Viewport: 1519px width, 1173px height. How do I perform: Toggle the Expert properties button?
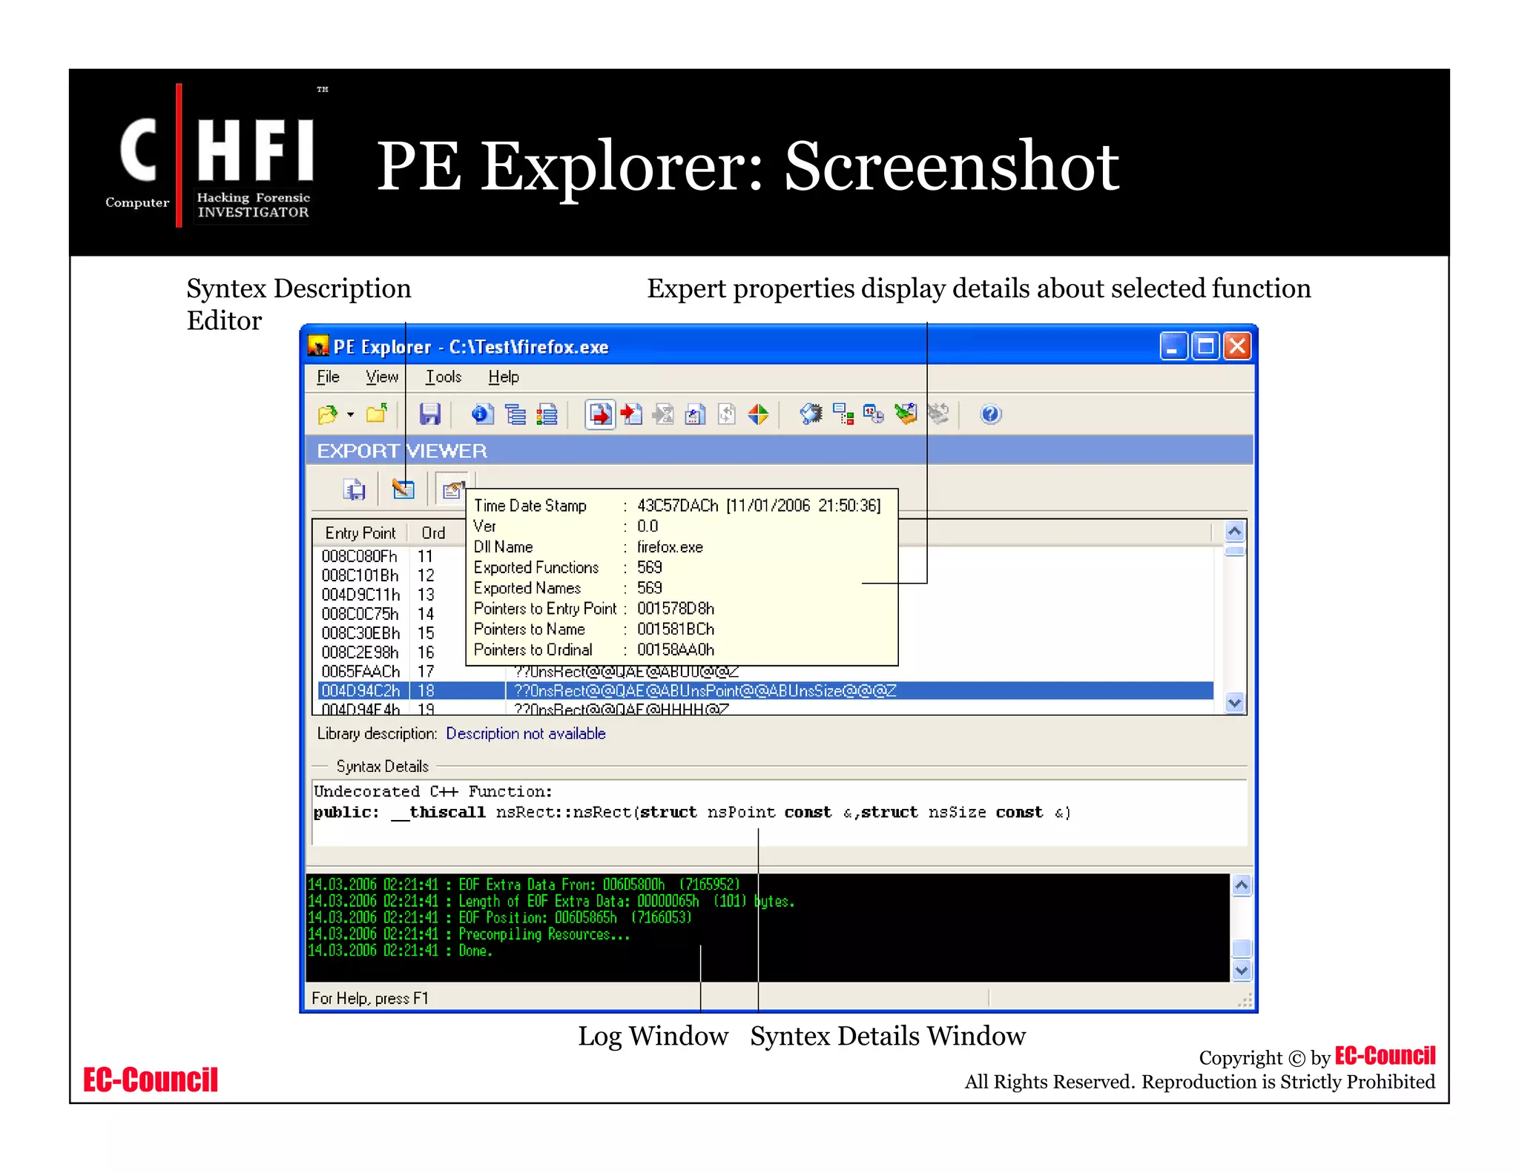coord(452,489)
